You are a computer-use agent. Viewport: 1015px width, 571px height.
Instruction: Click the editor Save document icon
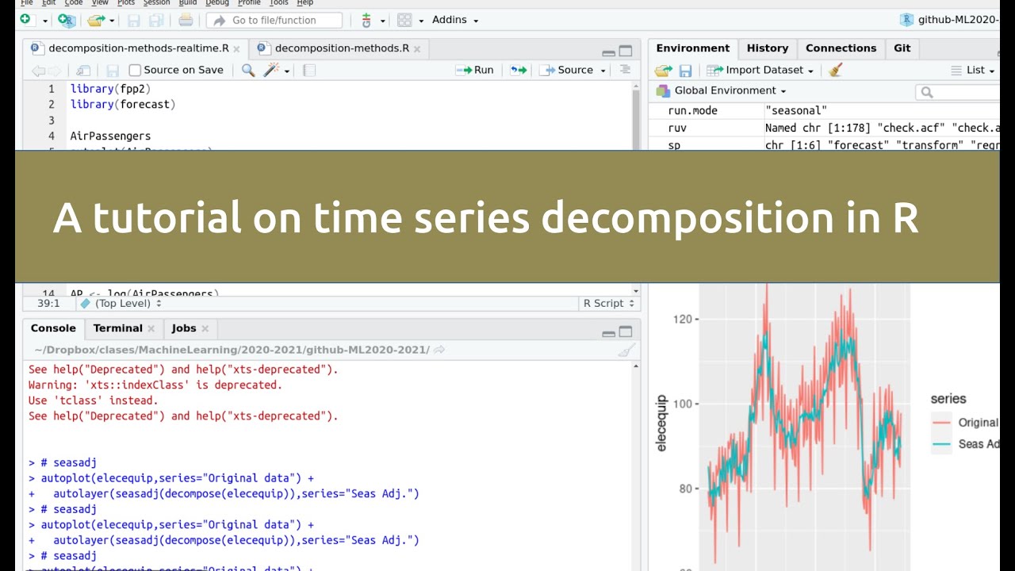point(113,71)
